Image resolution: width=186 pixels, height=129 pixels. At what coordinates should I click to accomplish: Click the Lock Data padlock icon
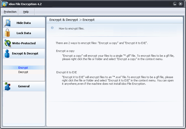(x=7, y=33)
